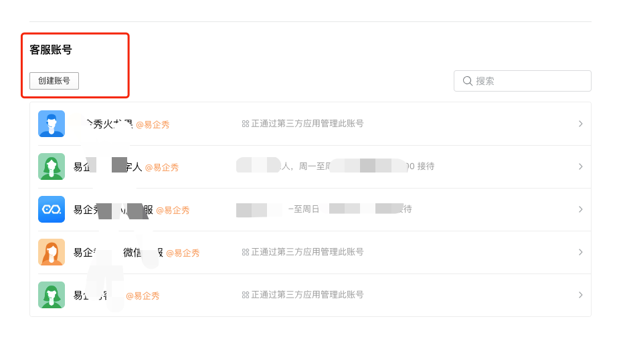The height and width of the screenshot is (337, 621).
Task: Click third-party app icon in orange avatar row
Action: coord(245,252)
